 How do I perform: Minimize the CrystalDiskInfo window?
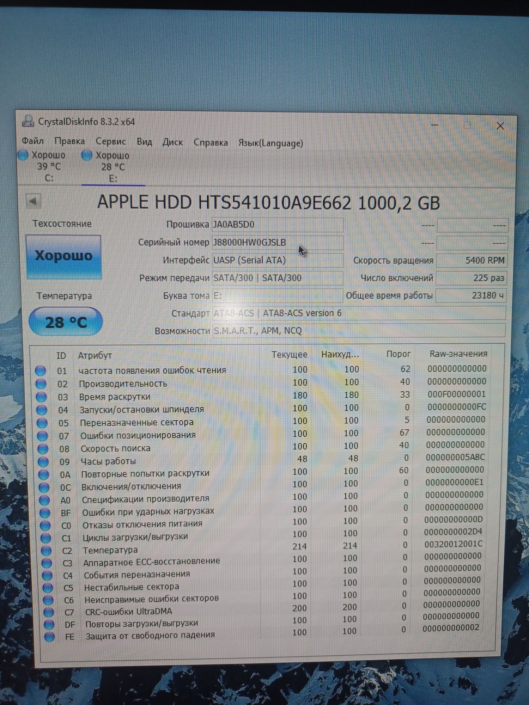click(434, 124)
